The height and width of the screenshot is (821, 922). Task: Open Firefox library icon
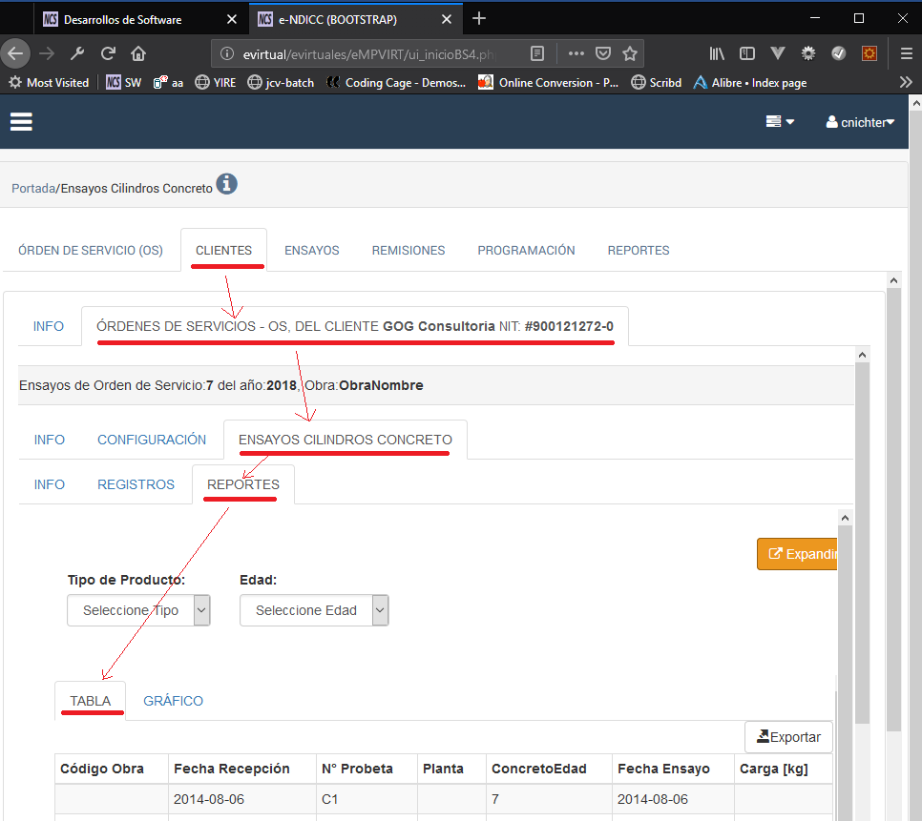[717, 53]
